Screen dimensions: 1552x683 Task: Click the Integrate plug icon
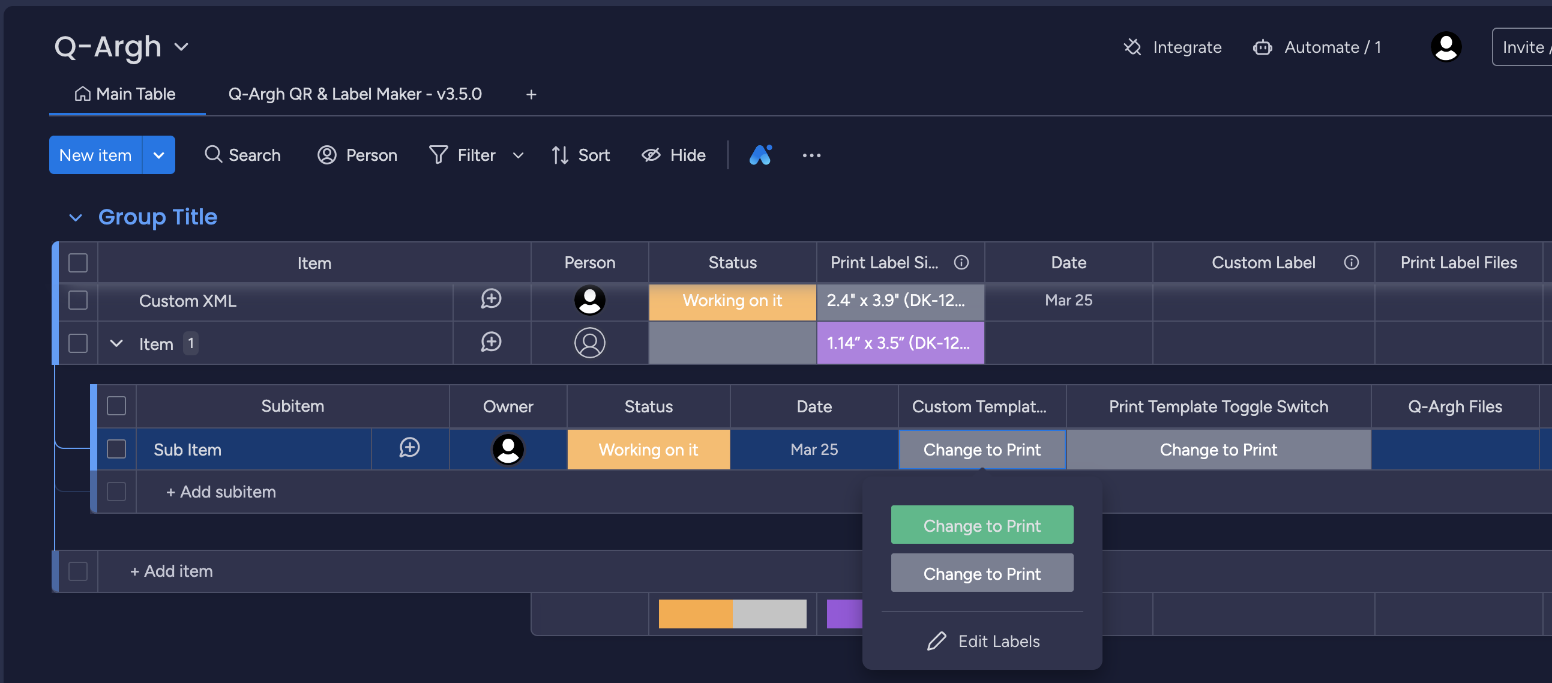(1132, 47)
